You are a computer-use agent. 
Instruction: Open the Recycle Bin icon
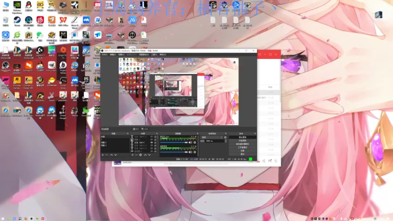click(5, 20)
